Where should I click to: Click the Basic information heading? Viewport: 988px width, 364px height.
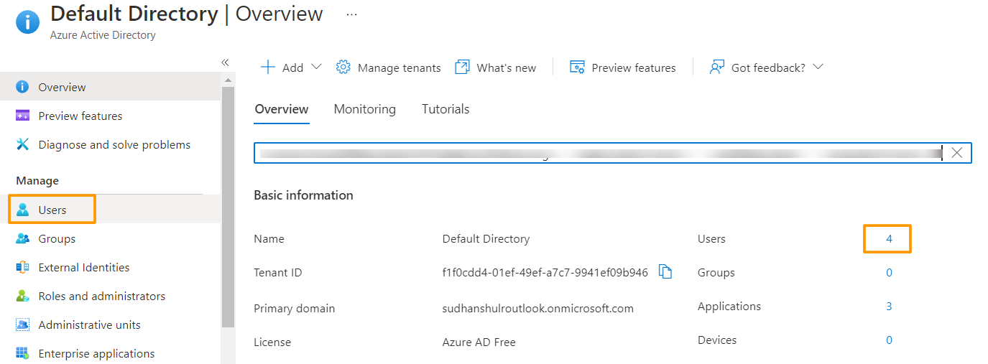point(303,195)
